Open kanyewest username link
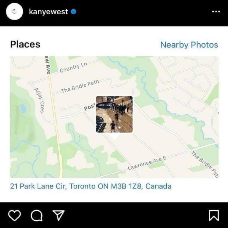 [x=48, y=12]
